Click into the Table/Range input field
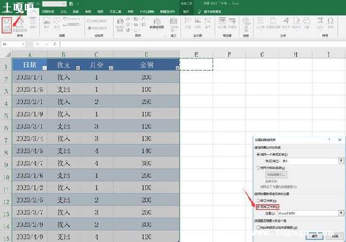Screen dimensions: 346x242 pyautogui.click(x=310, y=161)
